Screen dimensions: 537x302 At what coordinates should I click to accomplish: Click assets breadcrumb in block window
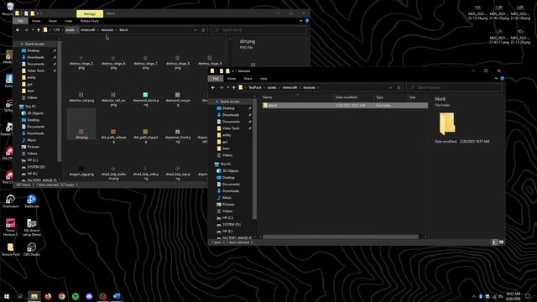[x=70, y=30]
